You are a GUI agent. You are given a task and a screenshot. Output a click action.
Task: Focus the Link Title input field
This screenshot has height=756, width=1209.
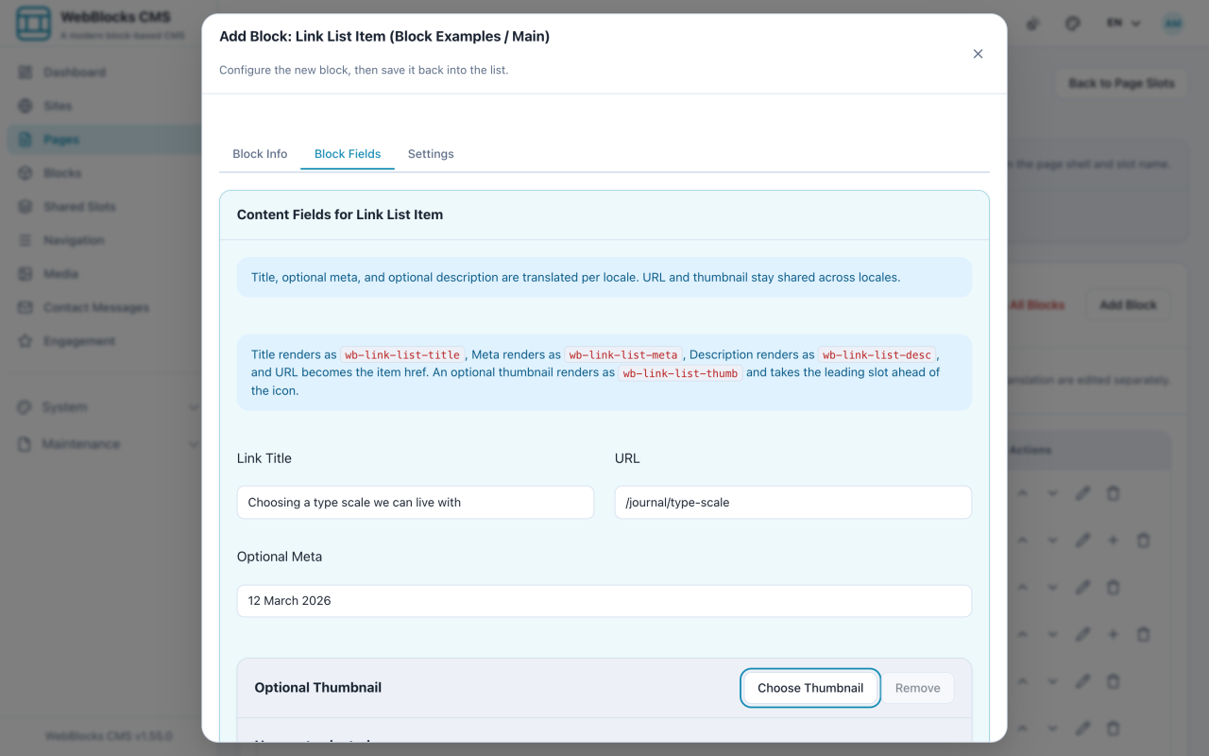tap(416, 503)
